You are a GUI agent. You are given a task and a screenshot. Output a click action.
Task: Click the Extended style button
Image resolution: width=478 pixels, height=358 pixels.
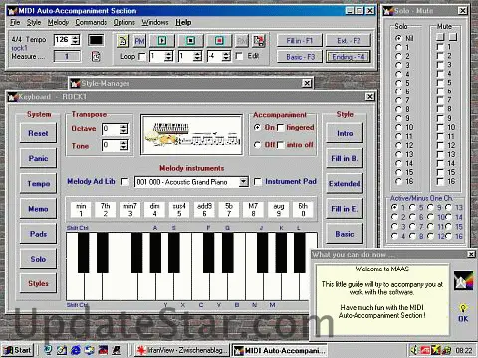345,184
